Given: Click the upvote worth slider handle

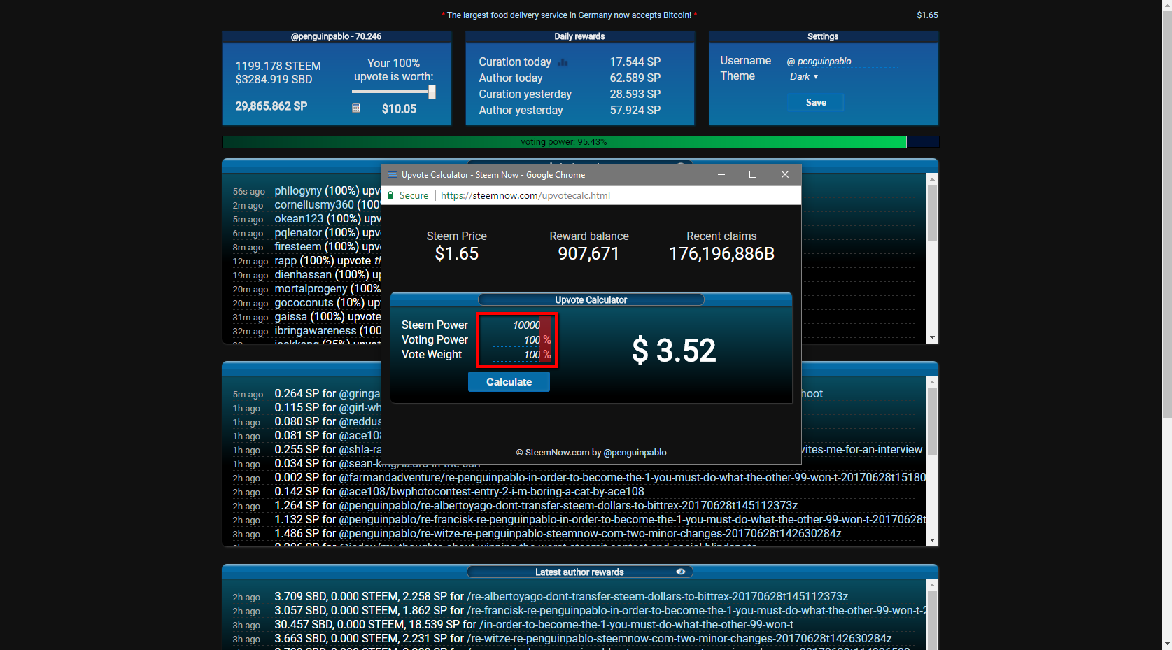Looking at the screenshot, I should click(432, 92).
